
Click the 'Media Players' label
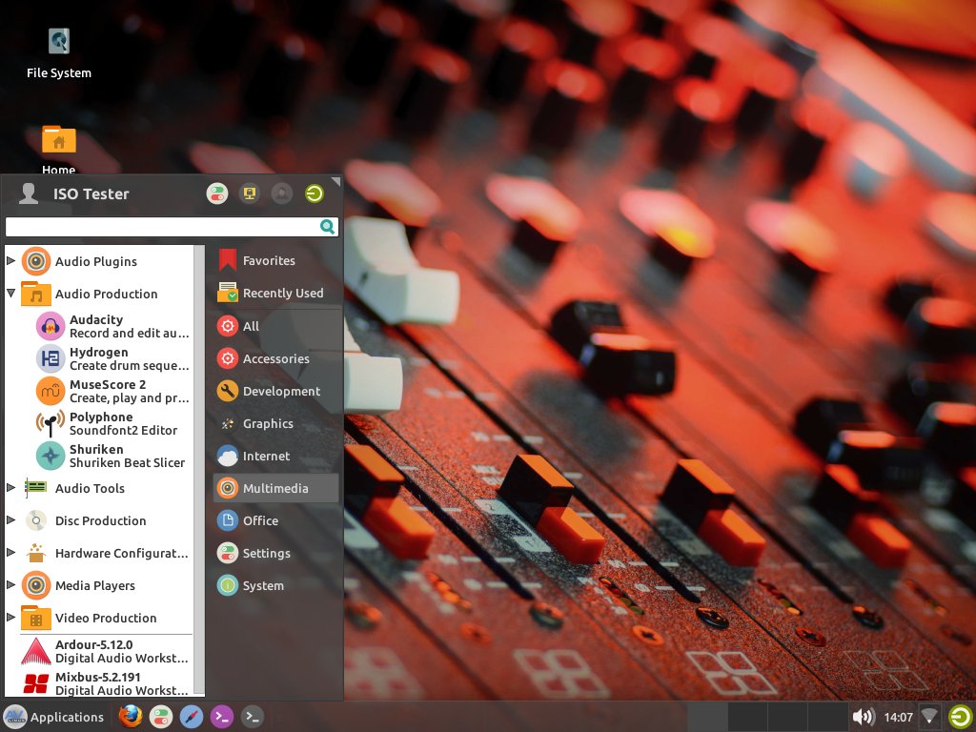[94, 586]
